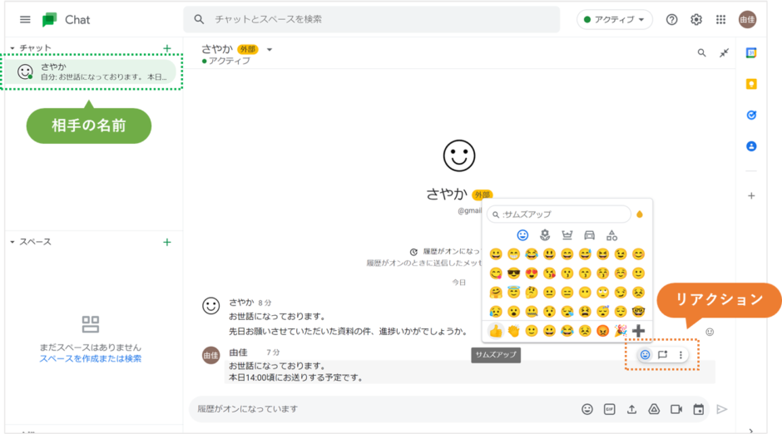Choose the heart eyes emoji
The height and width of the screenshot is (434, 782).
[532, 273]
